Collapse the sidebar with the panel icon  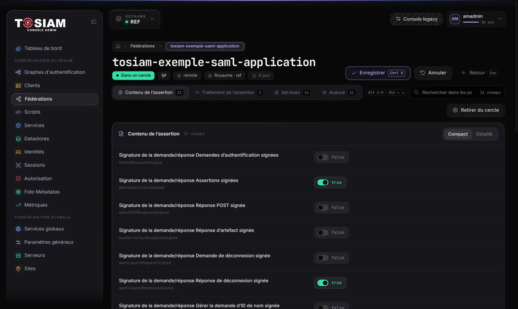[94, 22]
